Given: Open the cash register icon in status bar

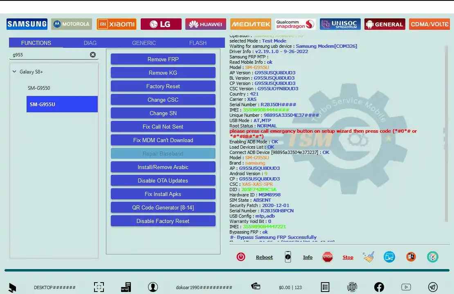Looking at the screenshot, I should [126, 287].
